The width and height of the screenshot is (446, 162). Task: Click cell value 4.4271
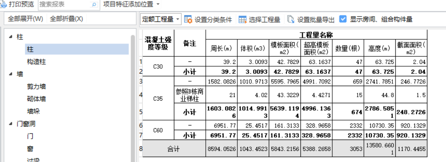pos(316,94)
